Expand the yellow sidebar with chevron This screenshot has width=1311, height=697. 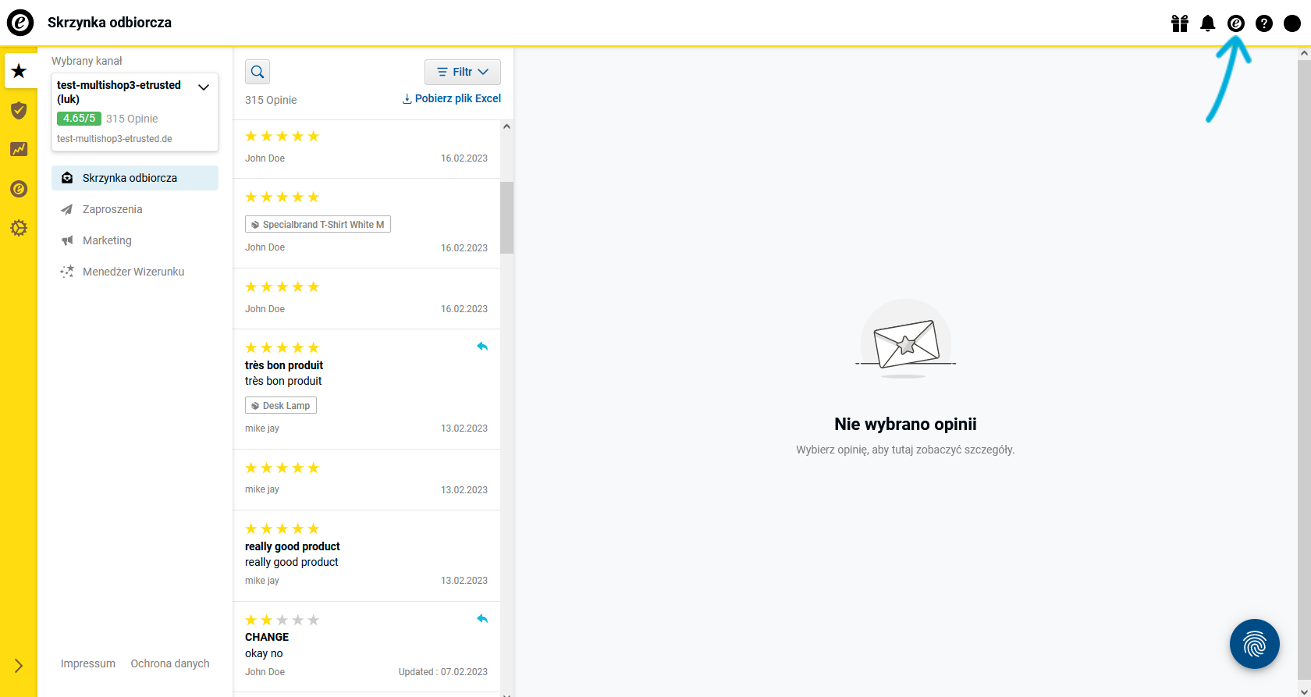point(19,666)
